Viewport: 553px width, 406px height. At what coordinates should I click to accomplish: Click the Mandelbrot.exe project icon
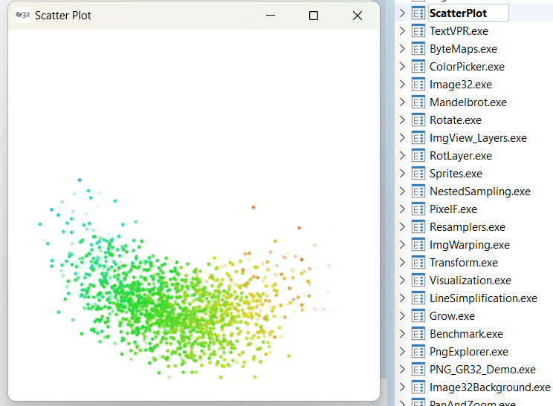pyautogui.click(x=418, y=102)
